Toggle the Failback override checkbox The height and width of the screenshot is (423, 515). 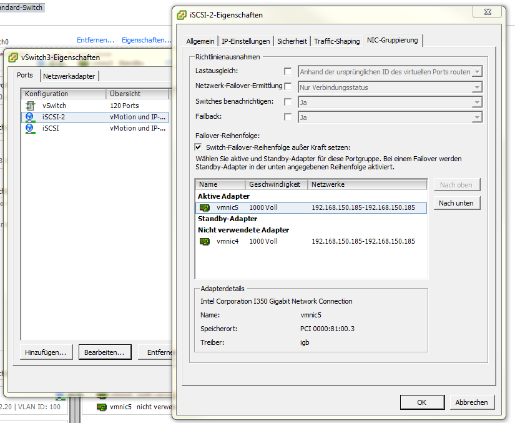point(288,117)
